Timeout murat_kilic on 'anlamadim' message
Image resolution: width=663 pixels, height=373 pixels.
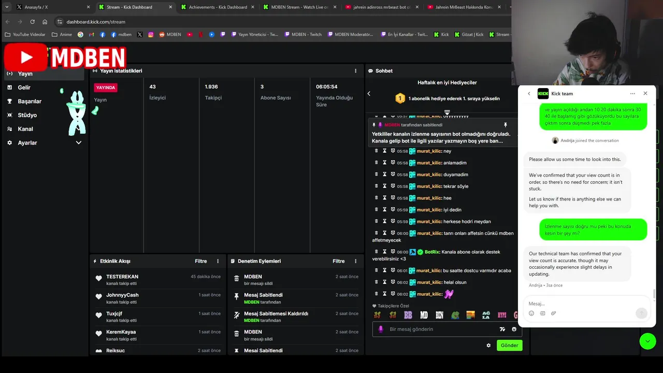pos(384,163)
